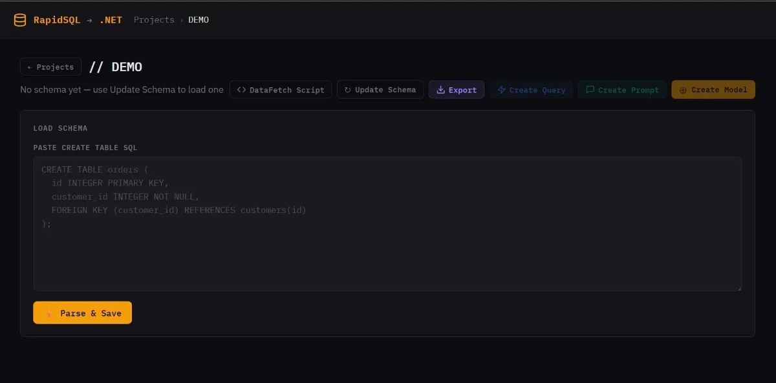Click the RapidSQL database logo icon

click(20, 20)
